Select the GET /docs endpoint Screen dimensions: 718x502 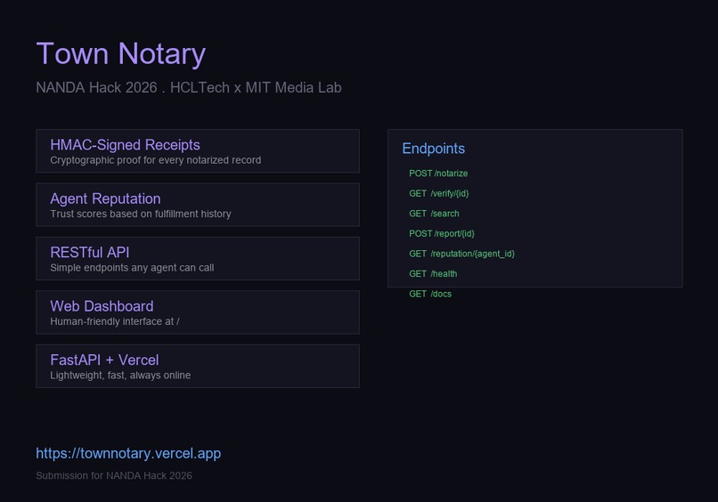point(430,294)
